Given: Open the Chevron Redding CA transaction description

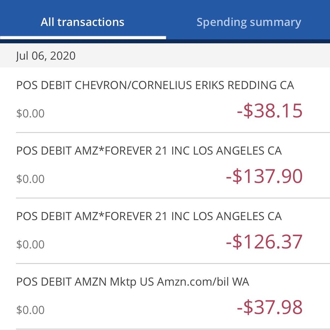Looking at the screenshot, I should pos(155,85).
